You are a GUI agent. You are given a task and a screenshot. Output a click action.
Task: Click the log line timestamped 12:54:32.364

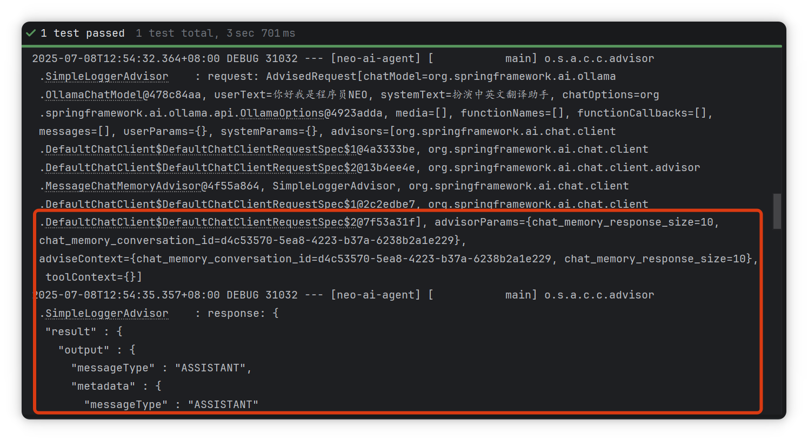pyautogui.click(x=343, y=58)
